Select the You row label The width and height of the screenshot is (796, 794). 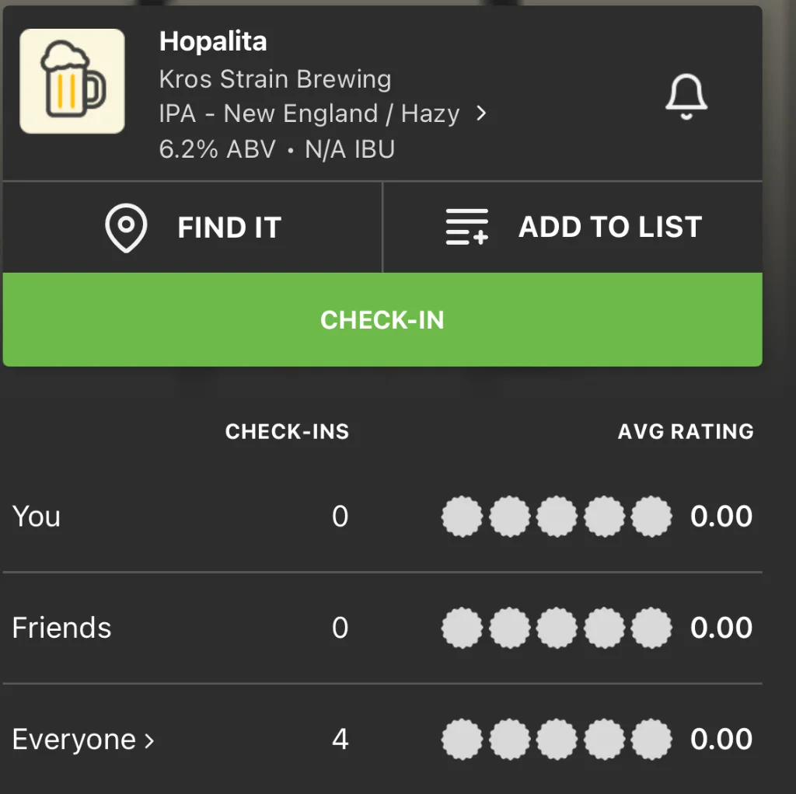point(36,517)
